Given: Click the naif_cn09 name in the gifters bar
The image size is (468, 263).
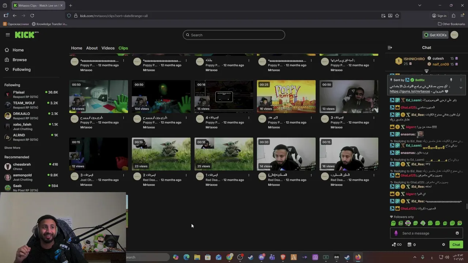Looking at the screenshot, I should 441,64.
